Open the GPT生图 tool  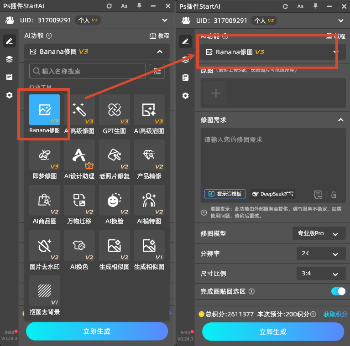point(114,110)
